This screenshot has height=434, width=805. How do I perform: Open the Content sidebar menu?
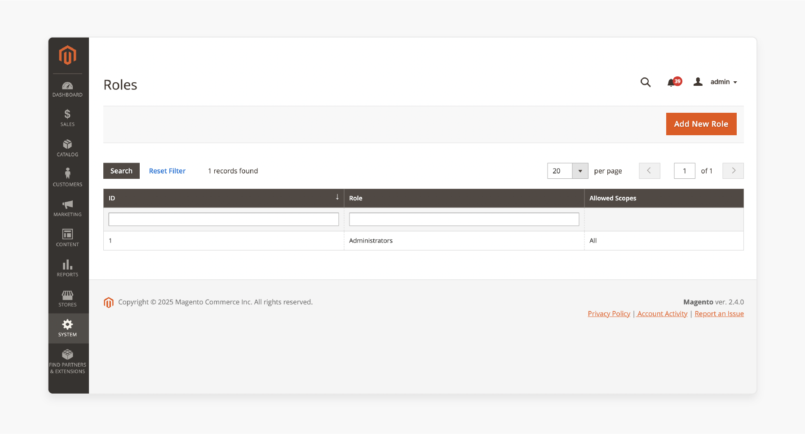click(67, 238)
